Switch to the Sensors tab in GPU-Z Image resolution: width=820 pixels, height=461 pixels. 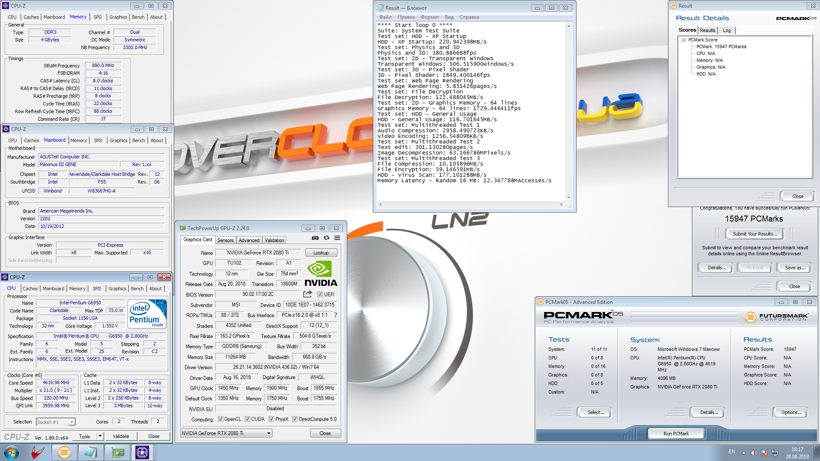click(x=225, y=240)
